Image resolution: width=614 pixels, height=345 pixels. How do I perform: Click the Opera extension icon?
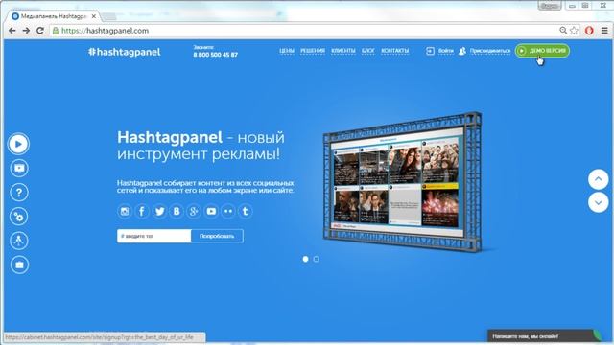tap(589, 31)
